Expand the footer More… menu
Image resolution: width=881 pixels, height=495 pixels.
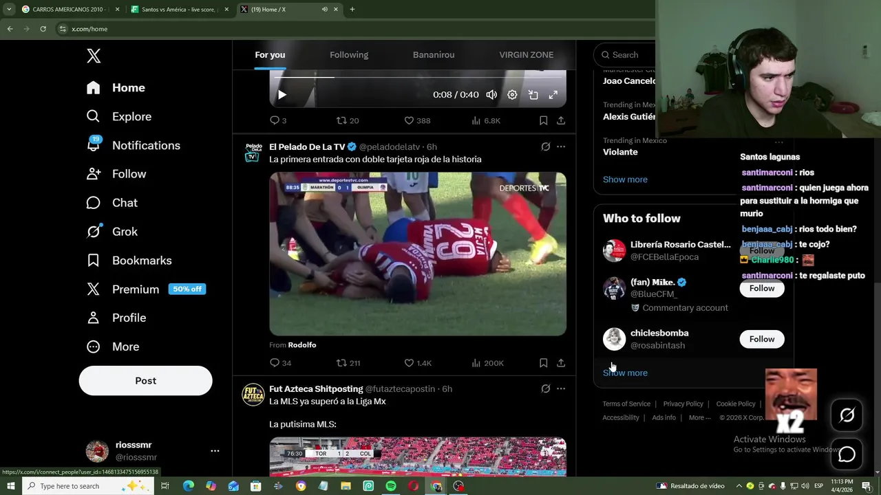(700, 417)
